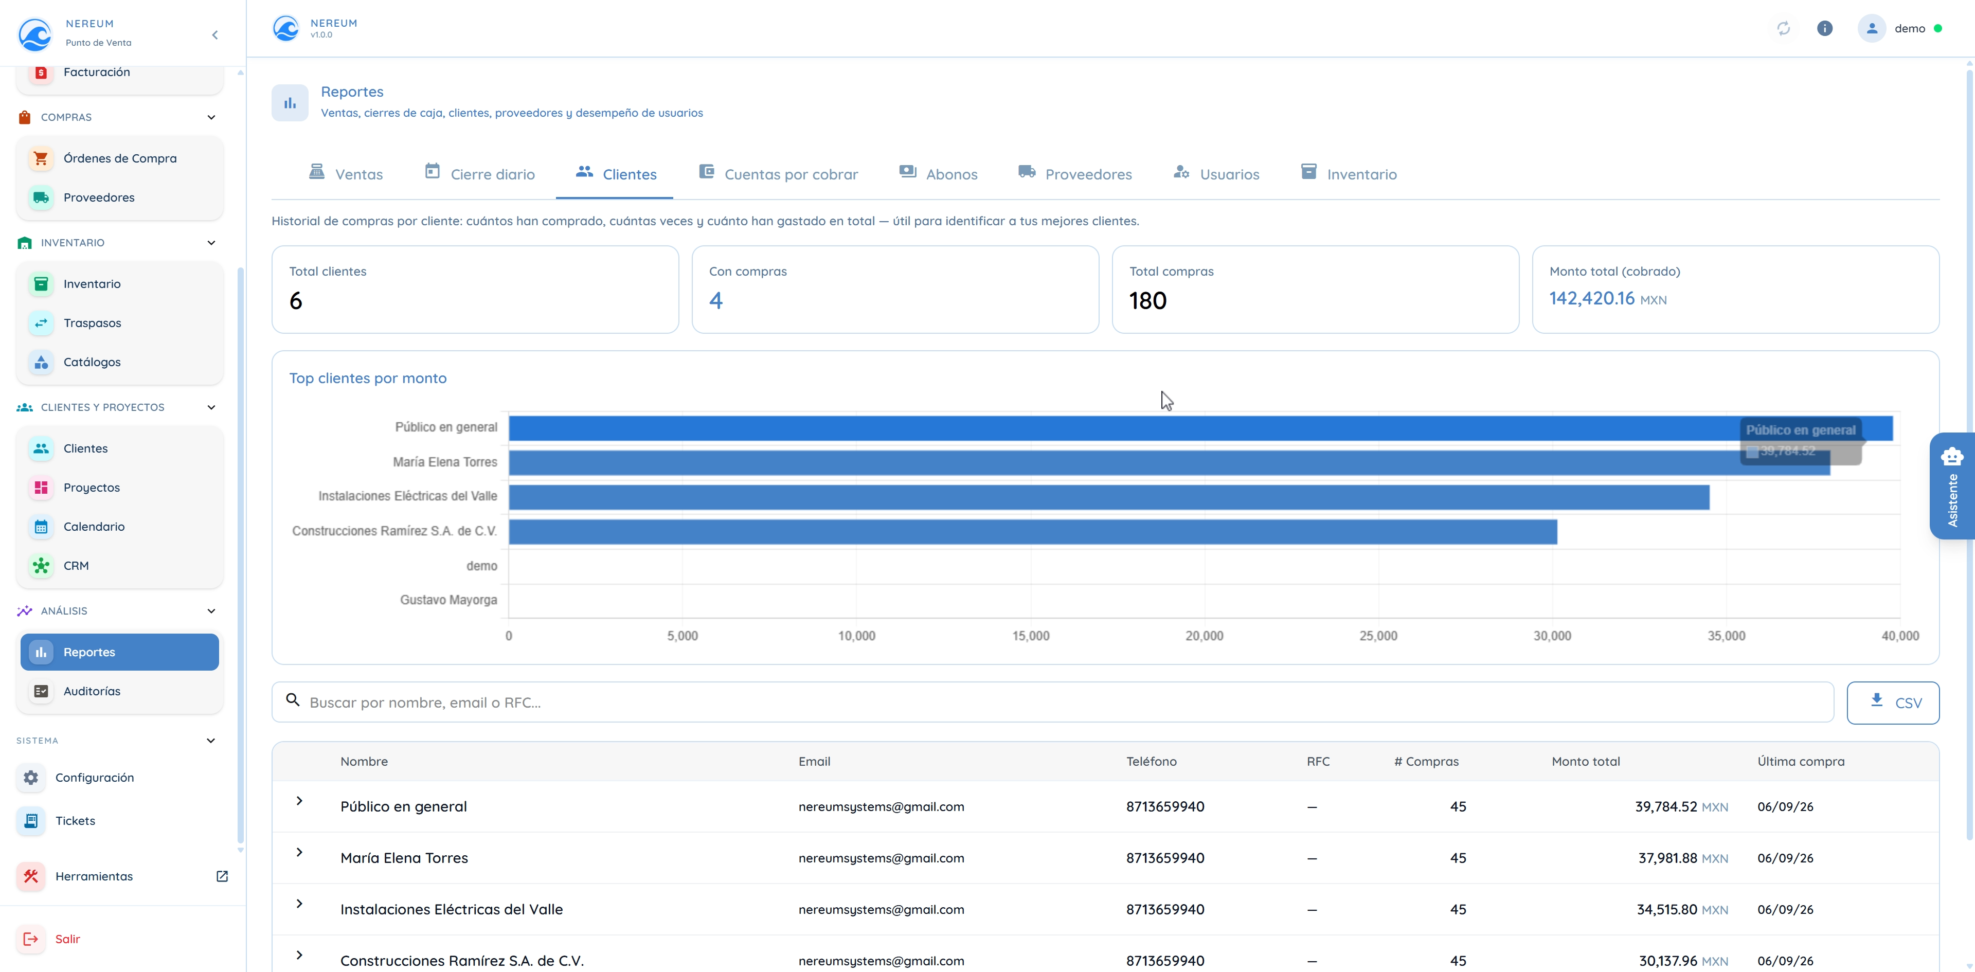The image size is (1975, 972).
Task: Collapse the sidebar with the left chevron
Action: pos(214,35)
